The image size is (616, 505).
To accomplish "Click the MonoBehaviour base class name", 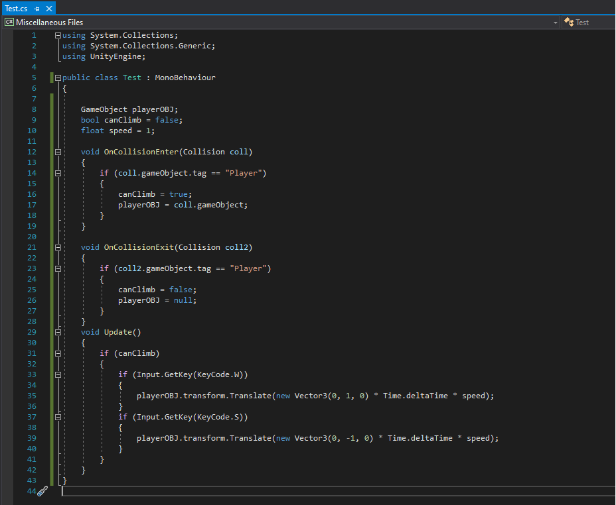I will point(185,78).
